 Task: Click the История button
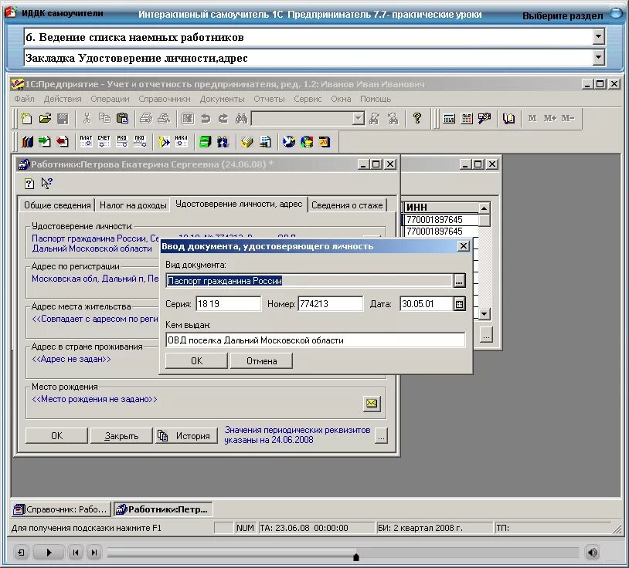click(x=186, y=436)
